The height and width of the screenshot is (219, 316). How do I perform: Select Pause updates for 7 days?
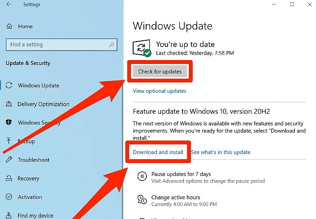(x=181, y=174)
